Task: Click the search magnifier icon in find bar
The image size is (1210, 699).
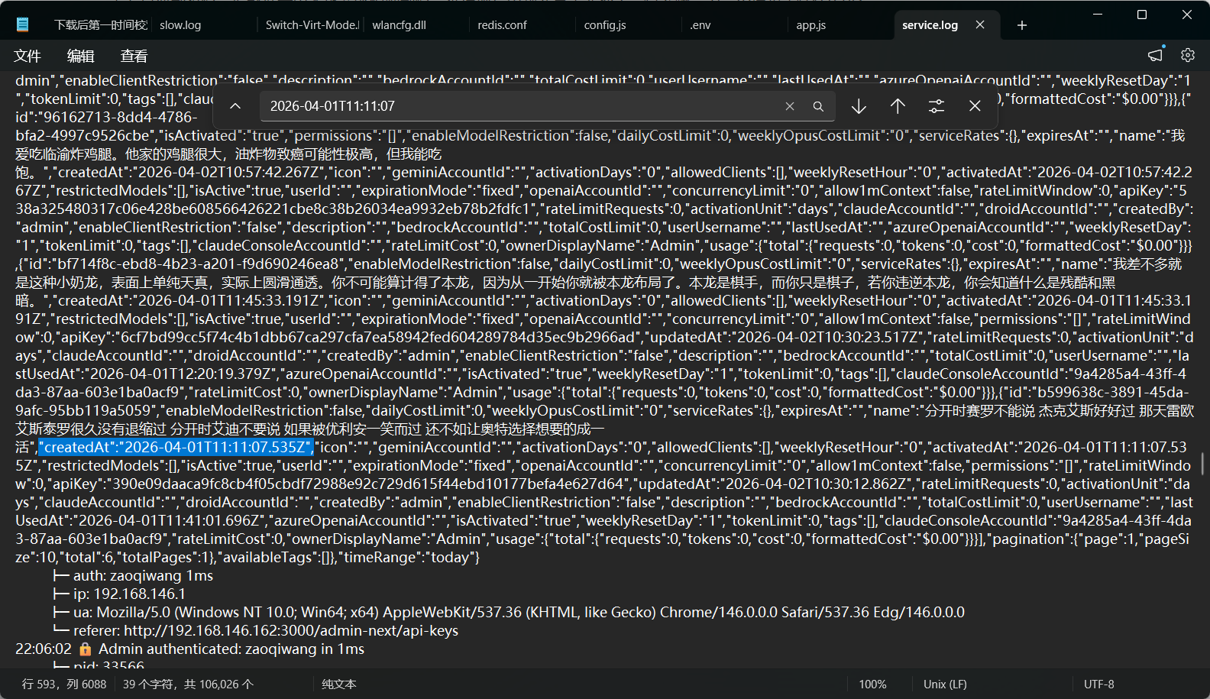Action: [x=818, y=106]
